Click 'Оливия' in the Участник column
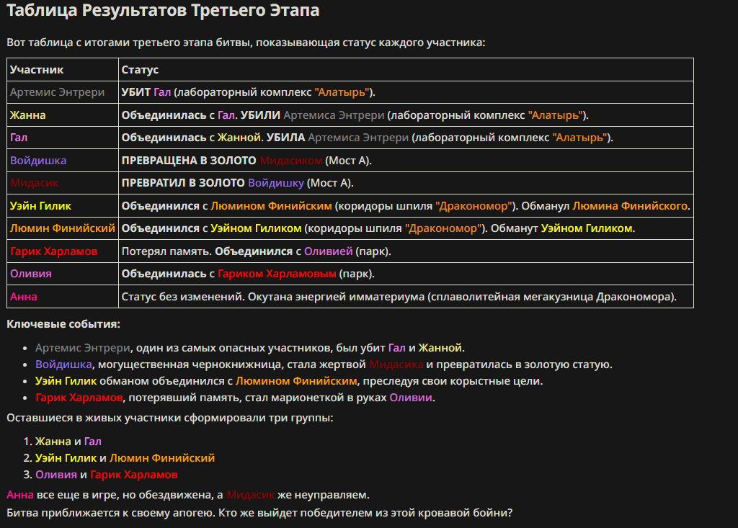The height and width of the screenshot is (528, 738). pos(31,274)
